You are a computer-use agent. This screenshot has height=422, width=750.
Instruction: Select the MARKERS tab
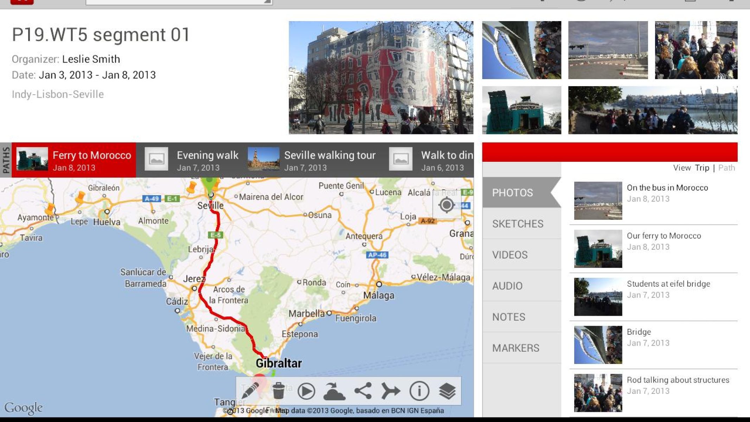click(515, 348)
